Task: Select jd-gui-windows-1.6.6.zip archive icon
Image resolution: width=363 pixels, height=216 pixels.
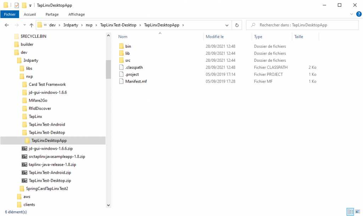Action: 24,149
